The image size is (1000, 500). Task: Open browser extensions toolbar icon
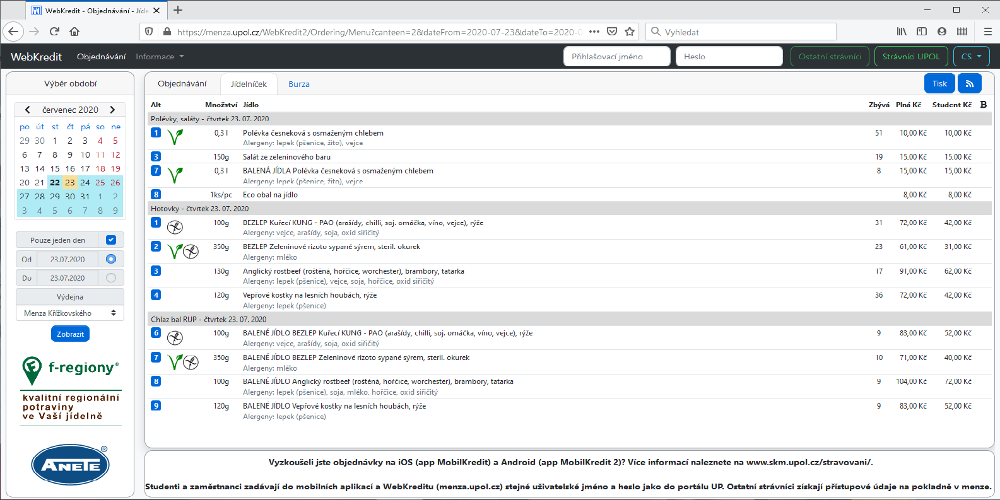(x=962, y=32)
